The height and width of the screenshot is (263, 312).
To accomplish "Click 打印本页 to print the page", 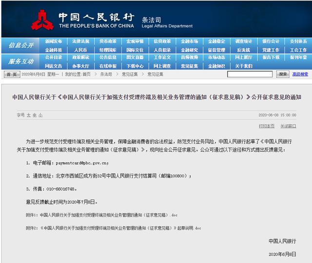I will (267, 126).
